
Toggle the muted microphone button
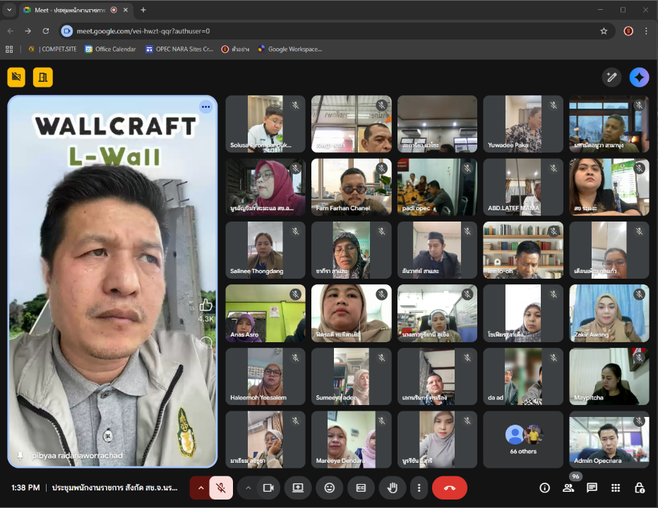[221, 488]
